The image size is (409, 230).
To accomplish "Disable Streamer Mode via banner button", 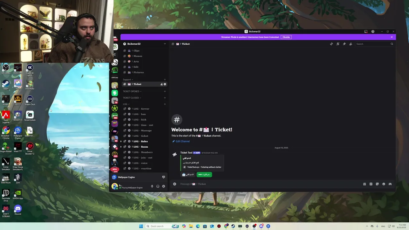I will pyautogui.click(x=286, y=37).
